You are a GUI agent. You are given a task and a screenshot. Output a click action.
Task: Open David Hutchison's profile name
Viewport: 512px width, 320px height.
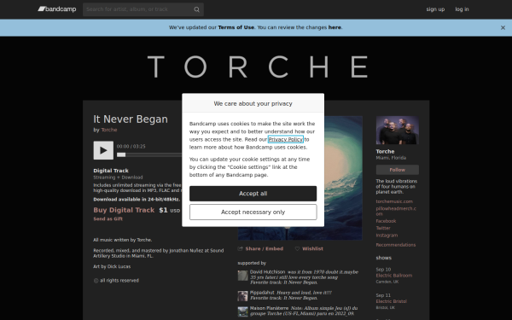coord(267,272)
